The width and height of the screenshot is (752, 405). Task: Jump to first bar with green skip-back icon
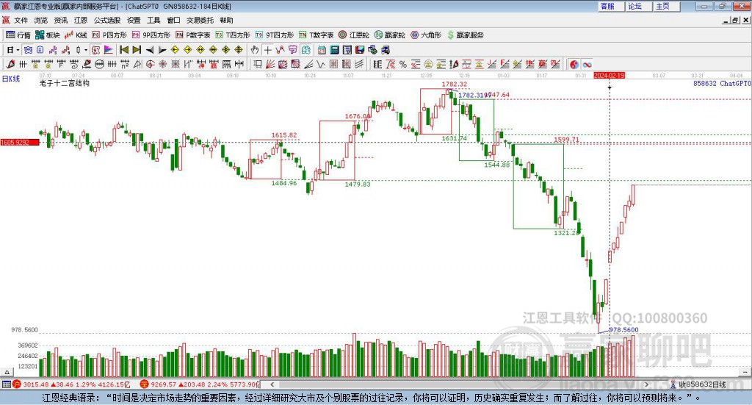tap(124, 50)
